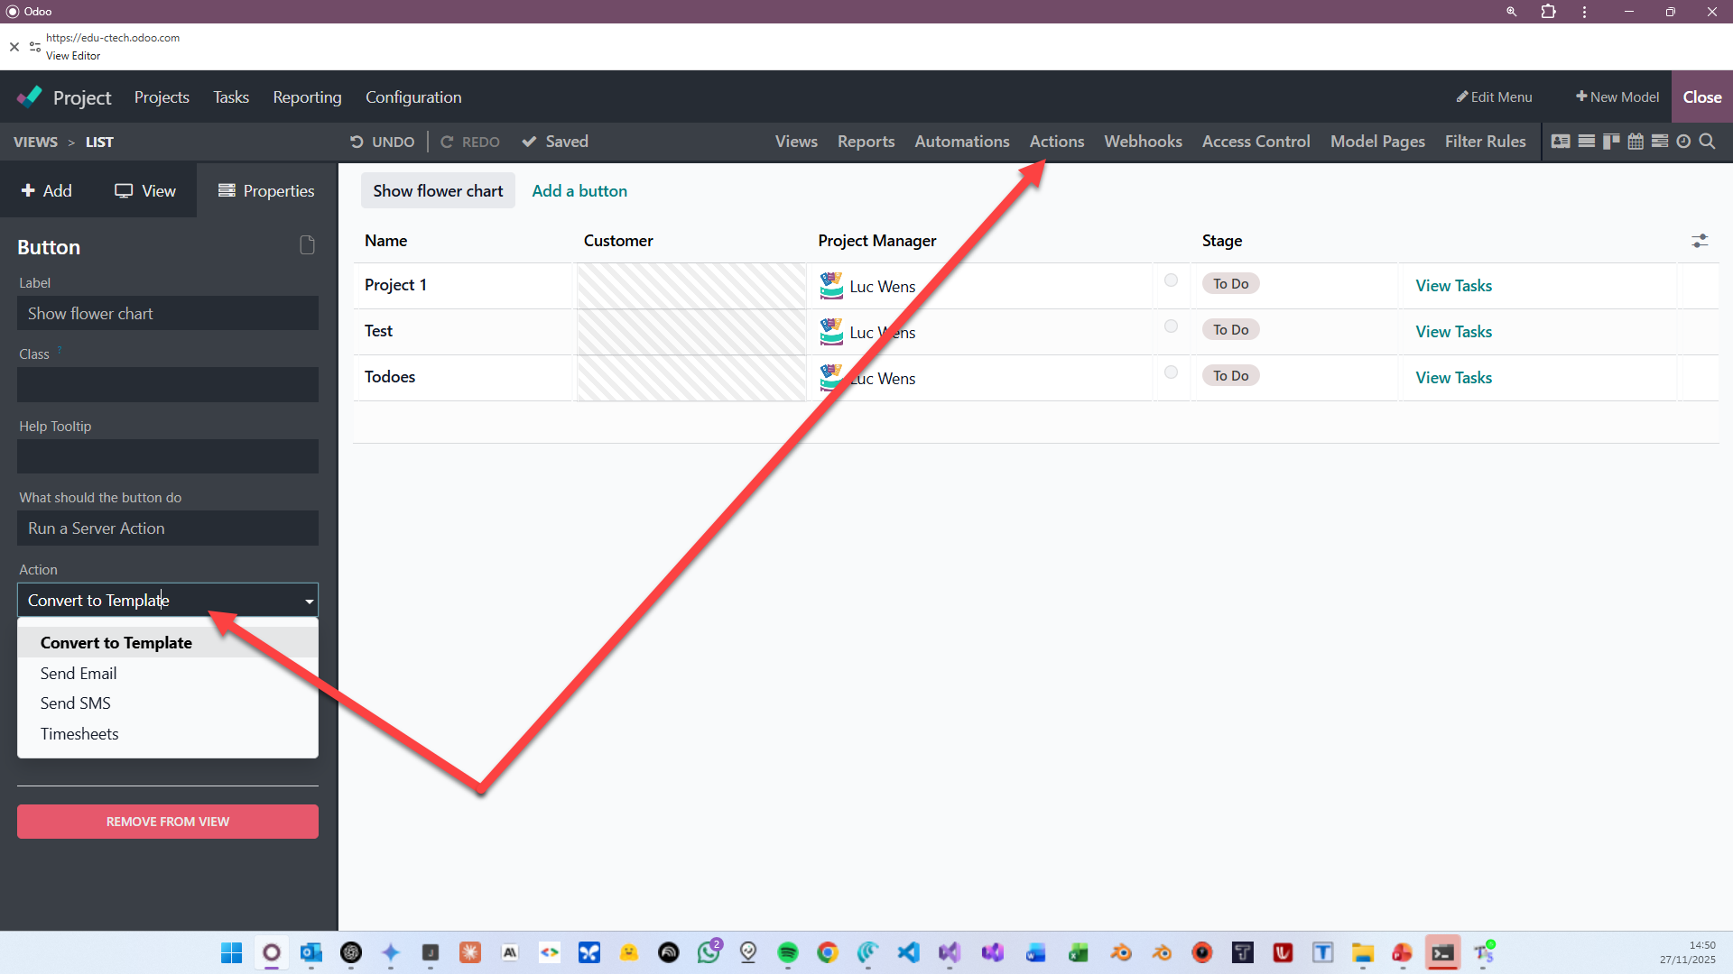Click the Help Tooltip input field
This screenshot has height=974, width=1733.
[168, 456]
